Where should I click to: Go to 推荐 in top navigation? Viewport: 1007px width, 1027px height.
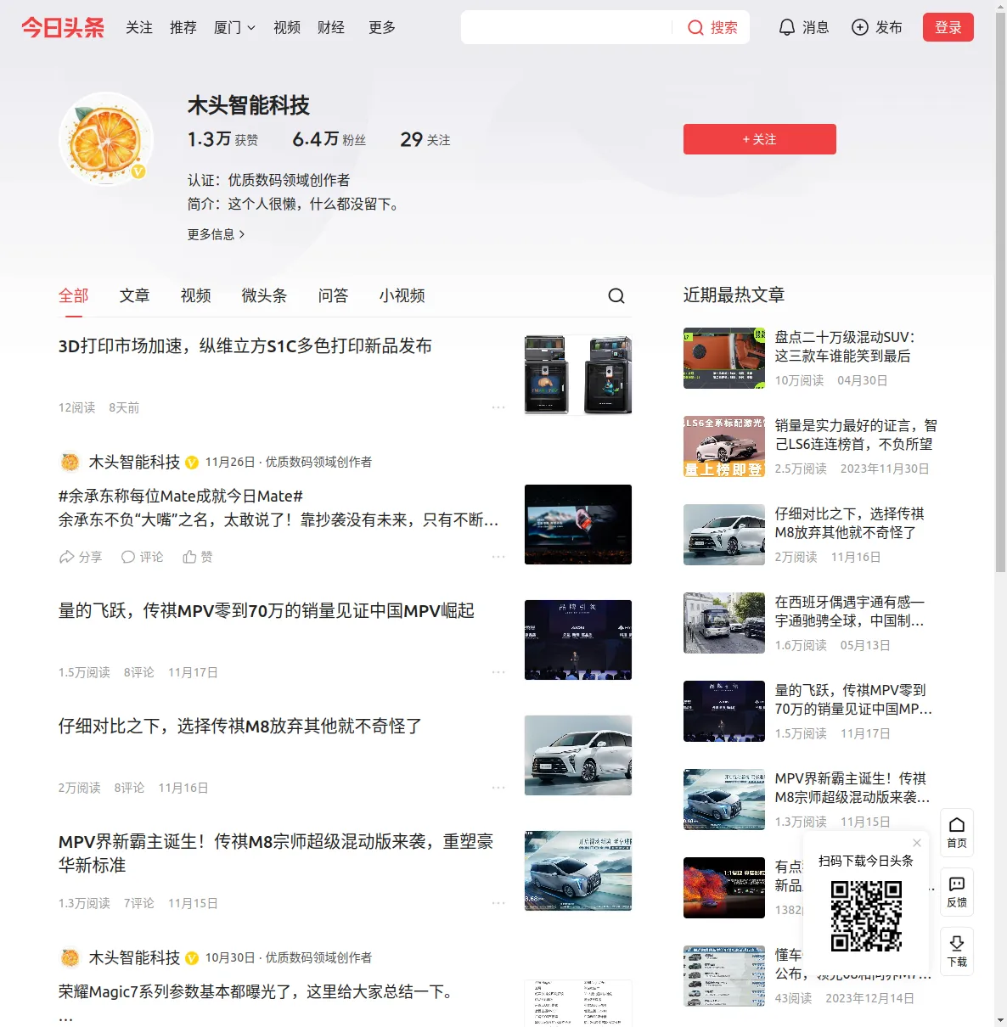[x=183, y=27]
